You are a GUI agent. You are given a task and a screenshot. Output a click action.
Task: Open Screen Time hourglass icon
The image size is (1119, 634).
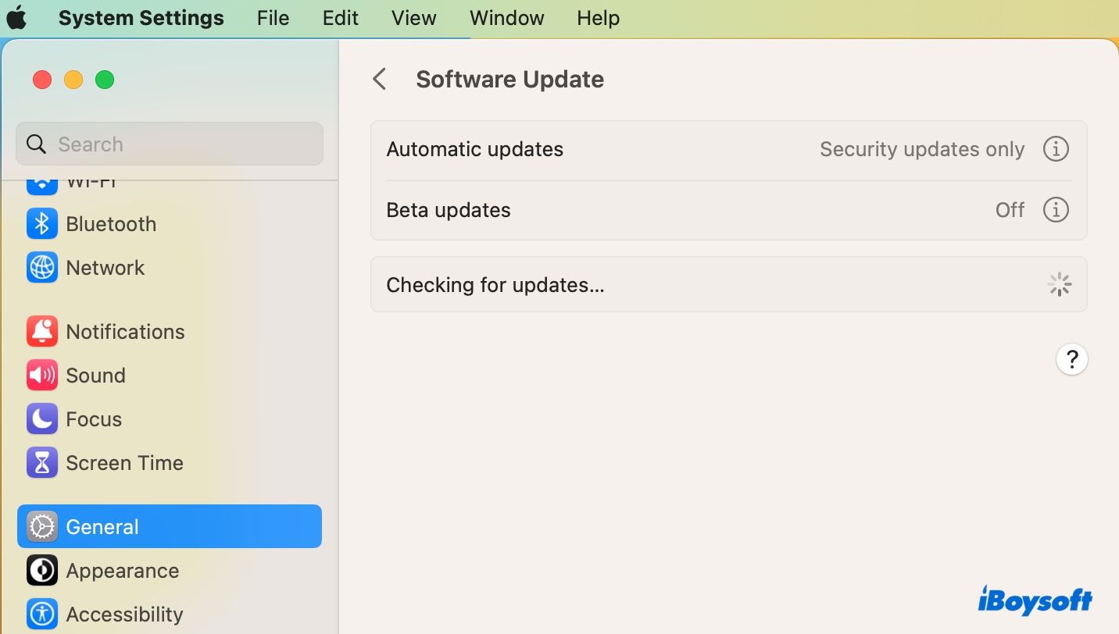42,463
